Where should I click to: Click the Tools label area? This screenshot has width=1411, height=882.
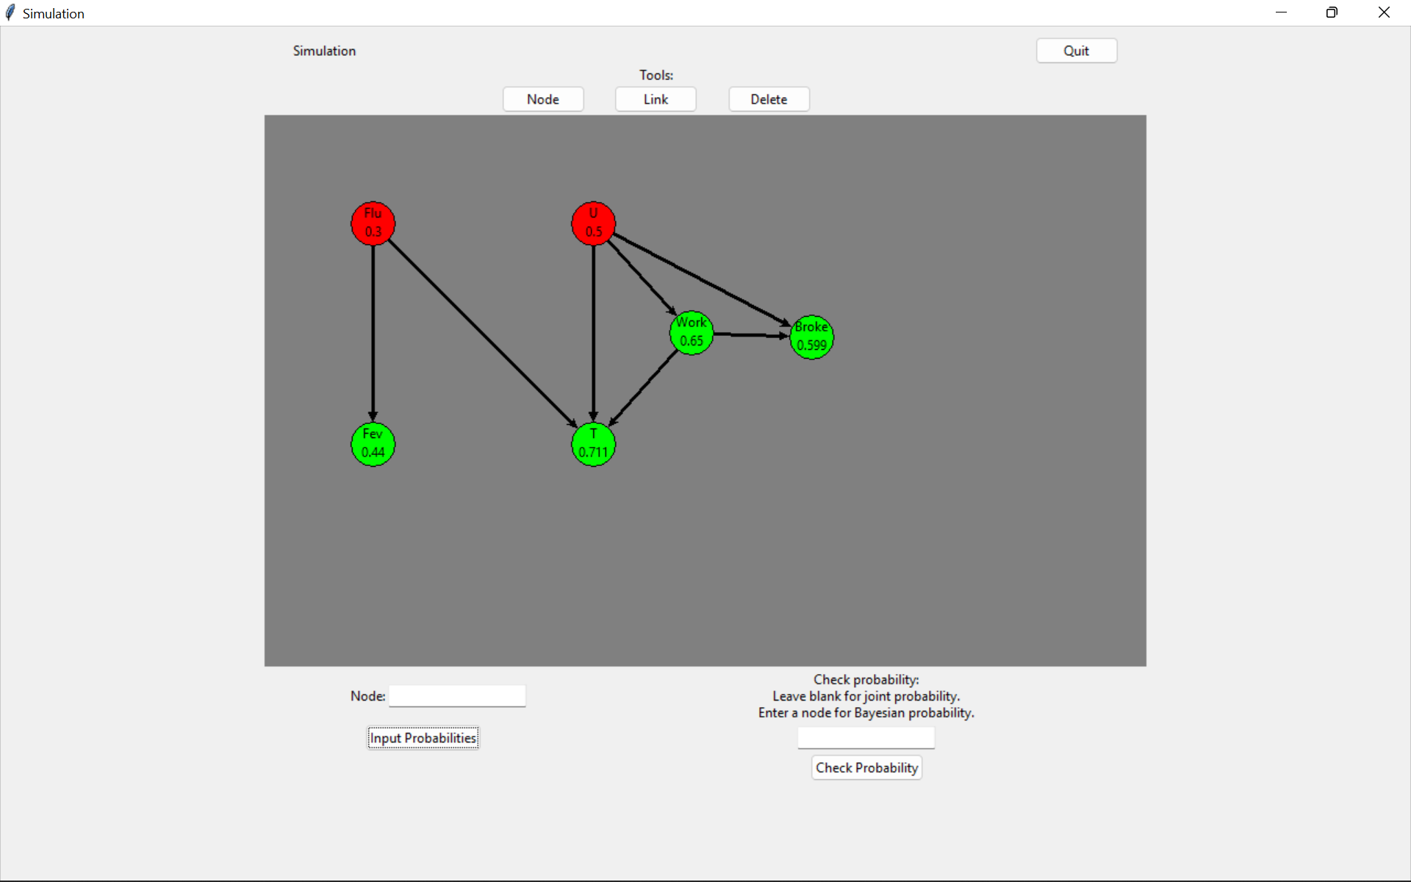tap(656, 74)
